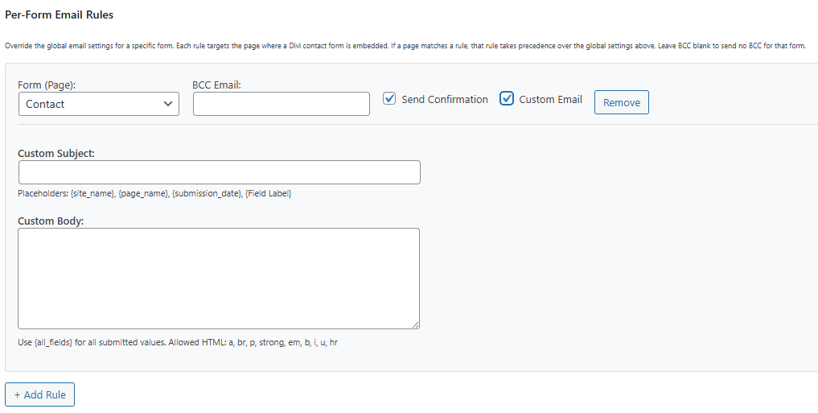Remove this per-form email rule
The height and width of the screenshot is (413, 818).
621,102
